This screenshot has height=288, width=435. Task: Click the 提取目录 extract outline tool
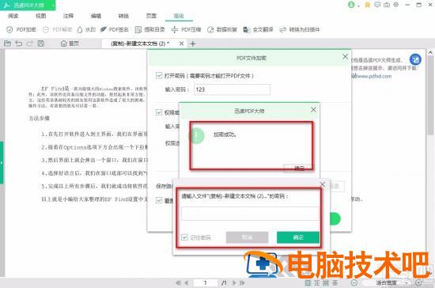coord(149,29)
